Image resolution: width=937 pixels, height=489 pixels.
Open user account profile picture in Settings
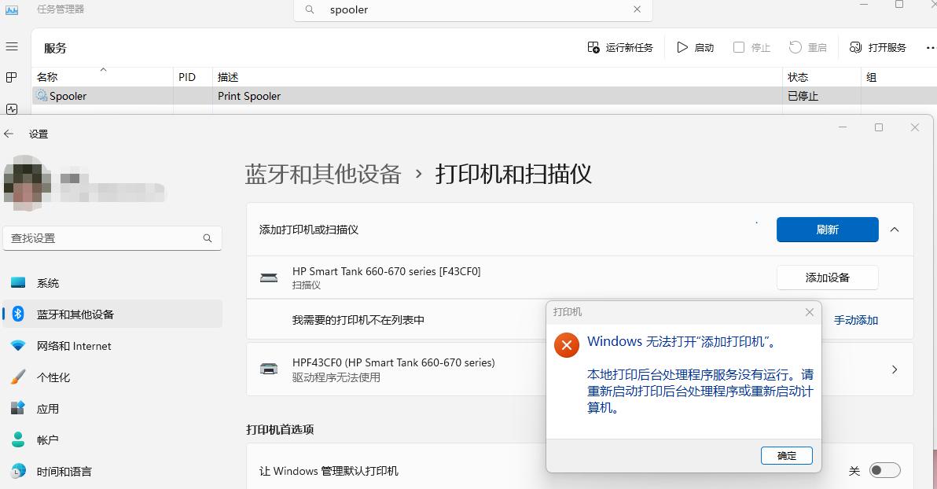click(x=27, y=183)
